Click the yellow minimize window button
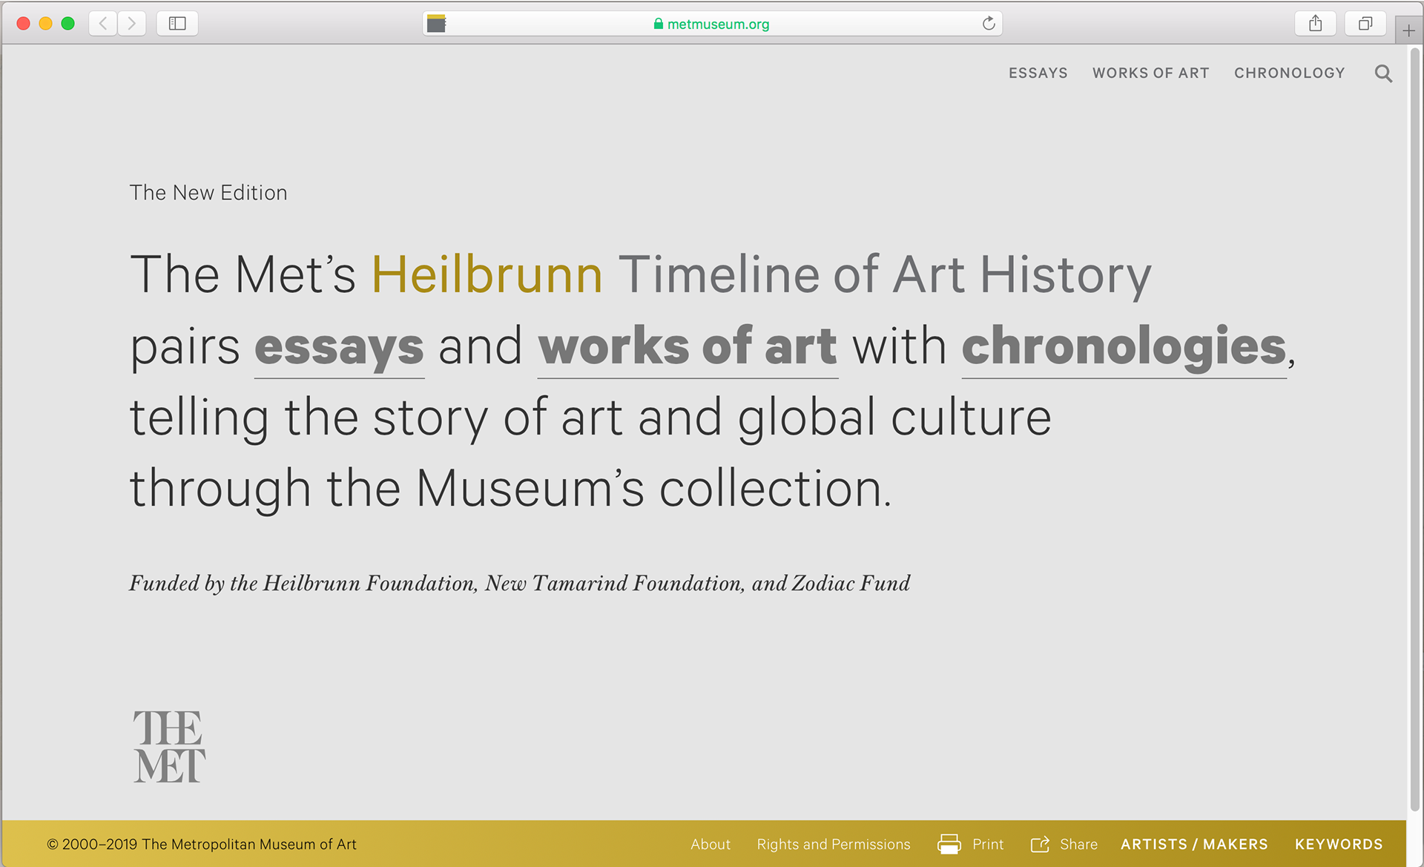Screen dimensions: 1424x867 pyautogui.click(x=45, y=24)
